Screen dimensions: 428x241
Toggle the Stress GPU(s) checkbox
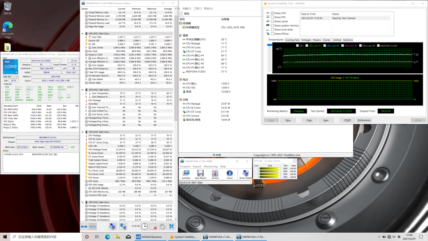[272, 34]
